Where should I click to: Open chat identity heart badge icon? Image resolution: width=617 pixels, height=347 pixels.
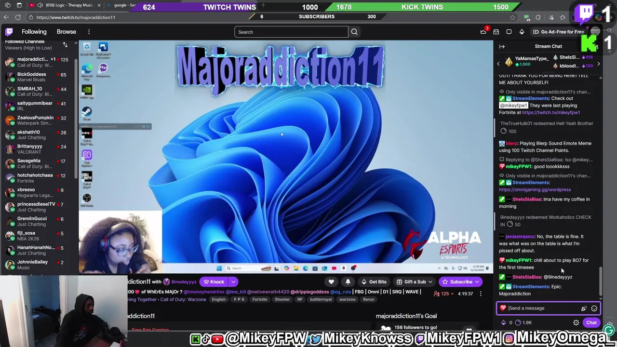pos(503,308)
